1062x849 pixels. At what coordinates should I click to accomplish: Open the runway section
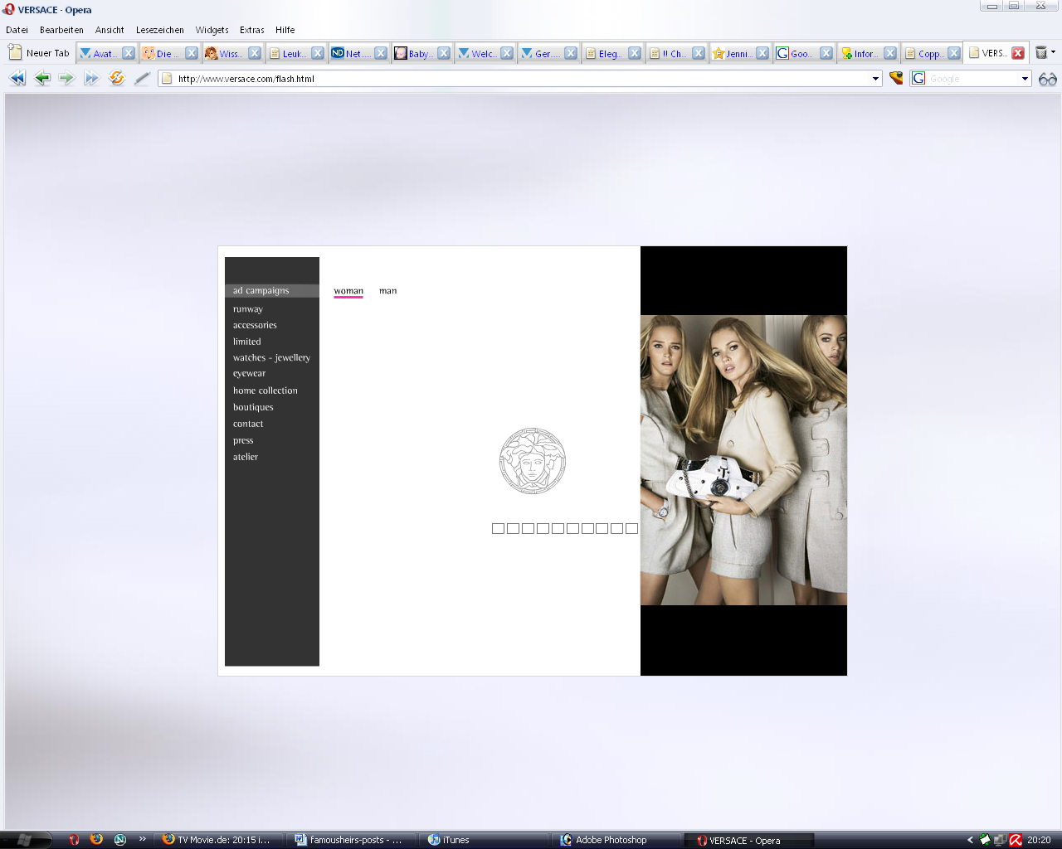[247, 308]
